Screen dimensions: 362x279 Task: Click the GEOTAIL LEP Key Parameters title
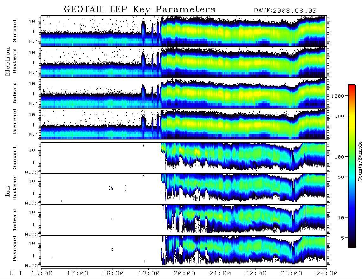point(139,9)
